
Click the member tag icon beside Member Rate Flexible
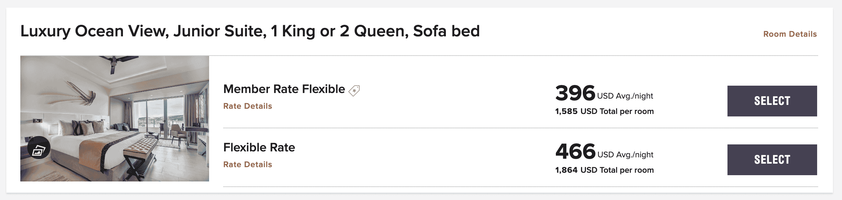(354, 90)
